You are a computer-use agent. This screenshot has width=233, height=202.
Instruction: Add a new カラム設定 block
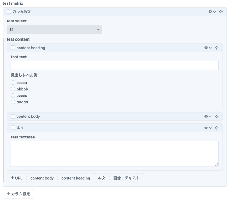coord(18,194)
